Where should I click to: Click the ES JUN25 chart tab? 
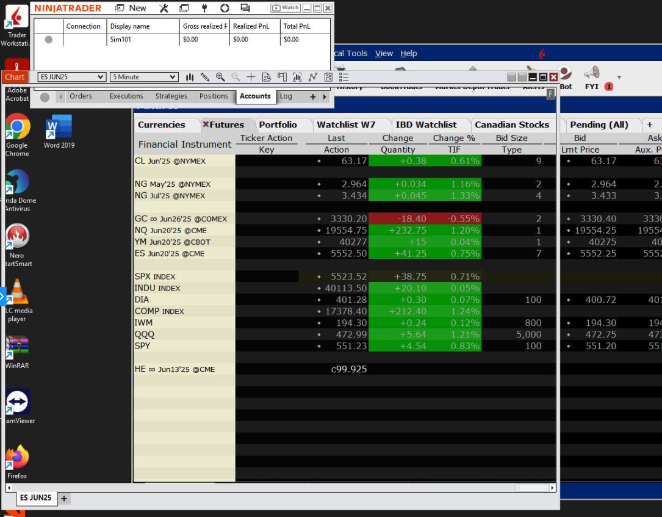tap(35, 497)
